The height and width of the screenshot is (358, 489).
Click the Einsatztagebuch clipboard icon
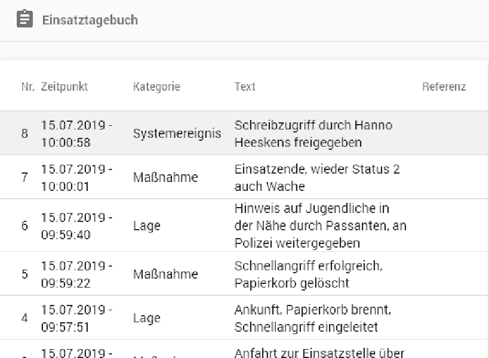point(23,18)
